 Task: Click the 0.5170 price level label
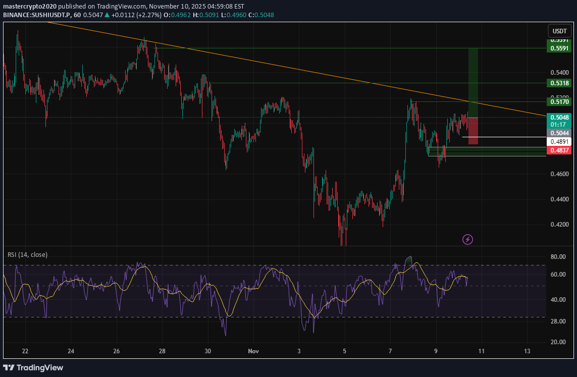(x=559, y=101)
